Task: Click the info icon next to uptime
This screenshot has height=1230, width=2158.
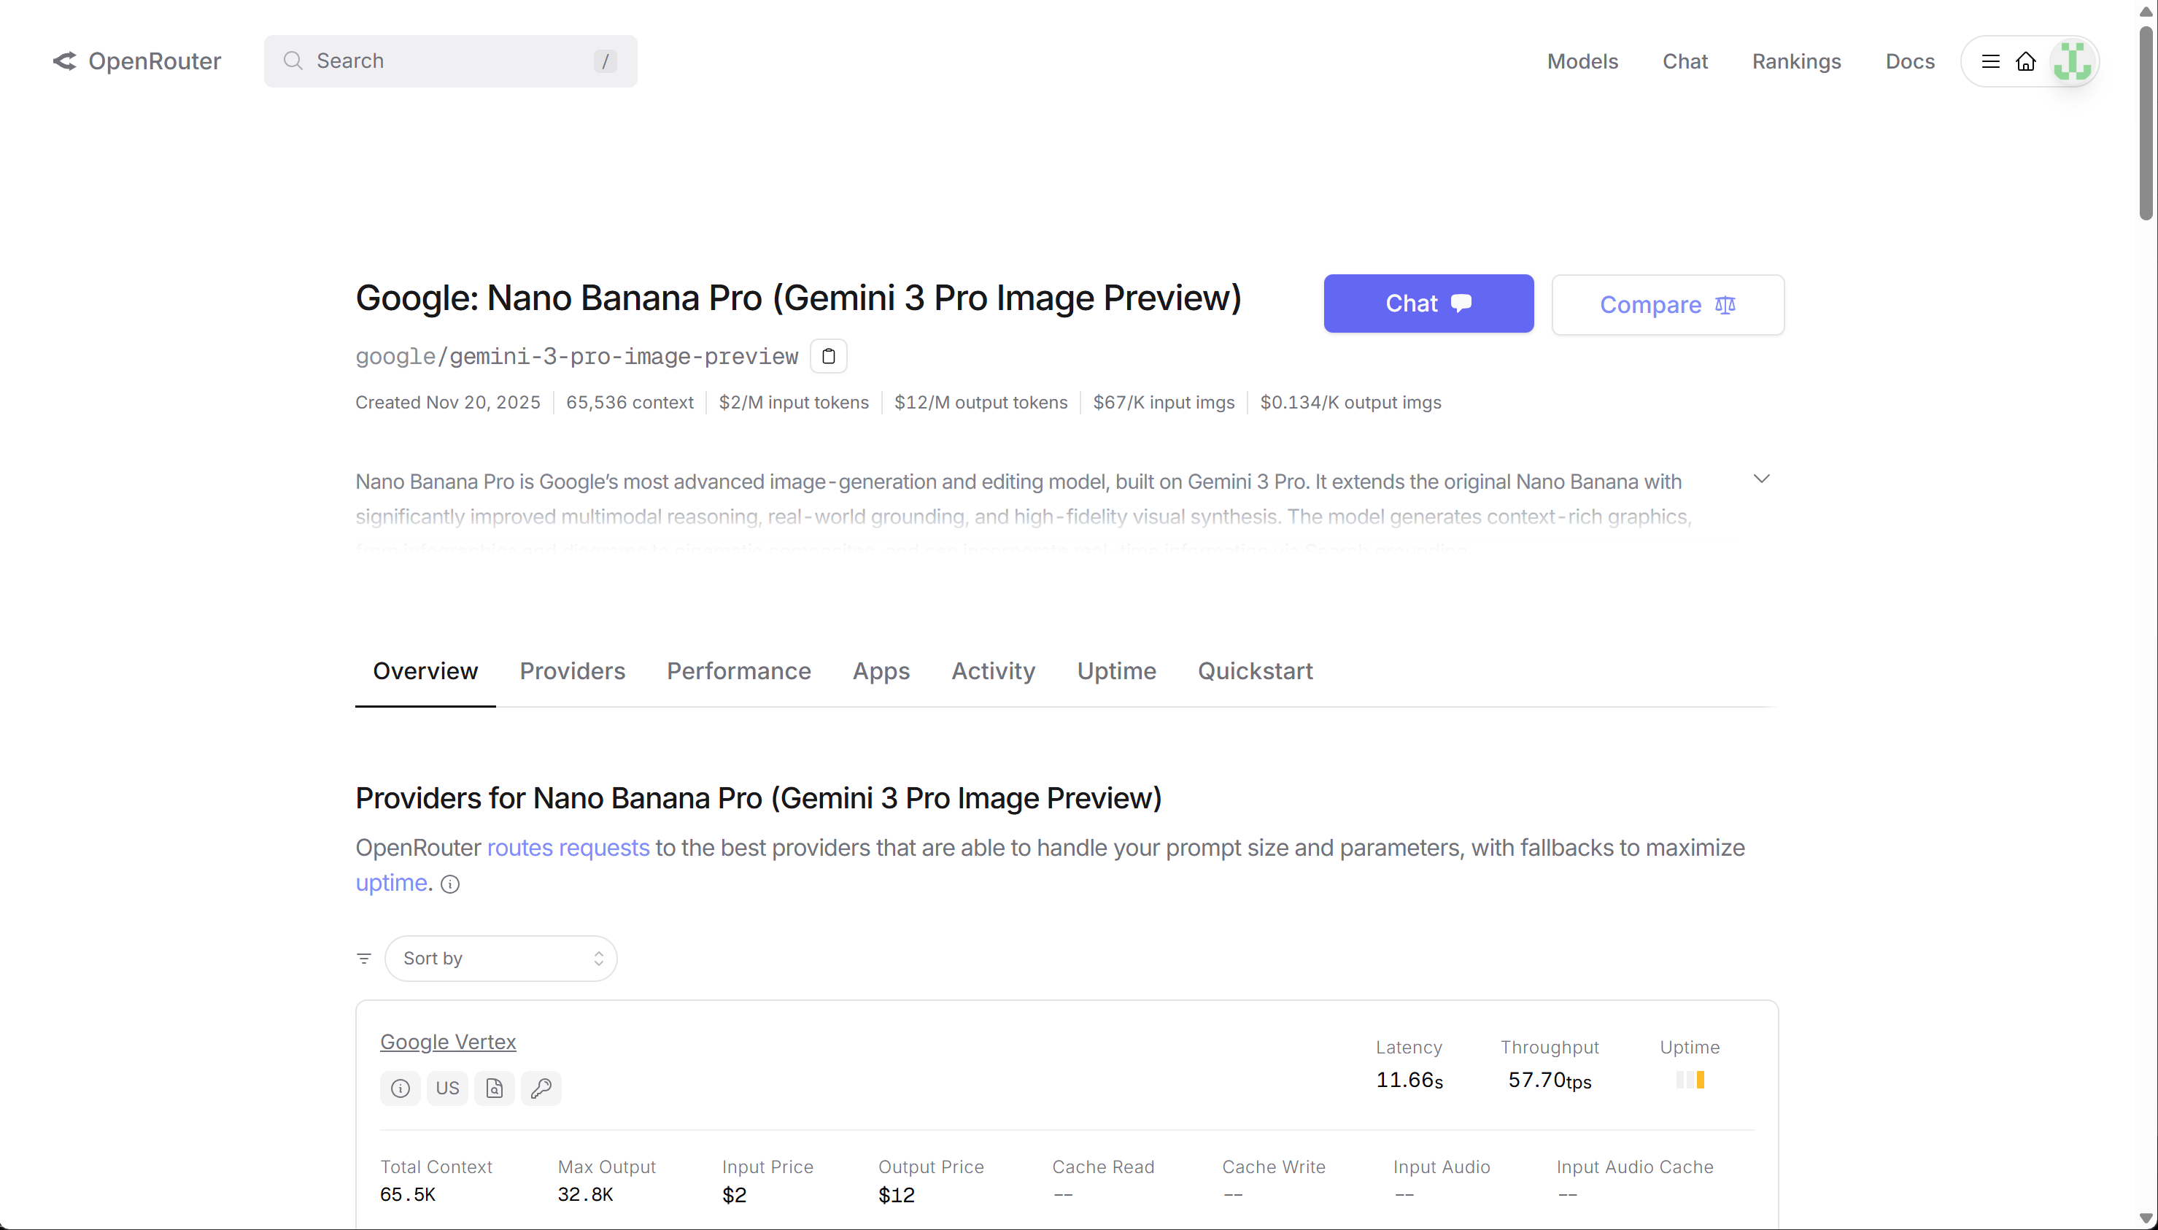Action: tap(450, 884)
